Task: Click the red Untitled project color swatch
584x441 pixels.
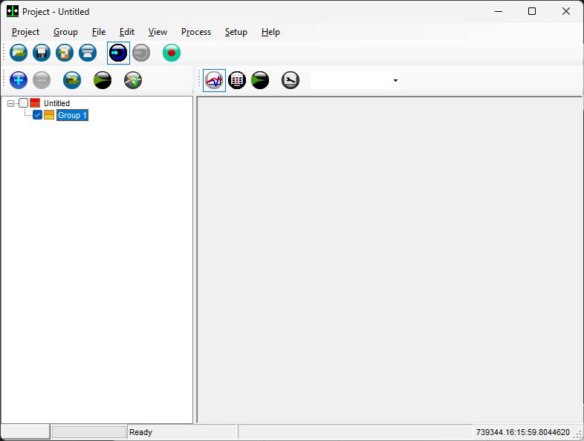Action: (35, 103)
